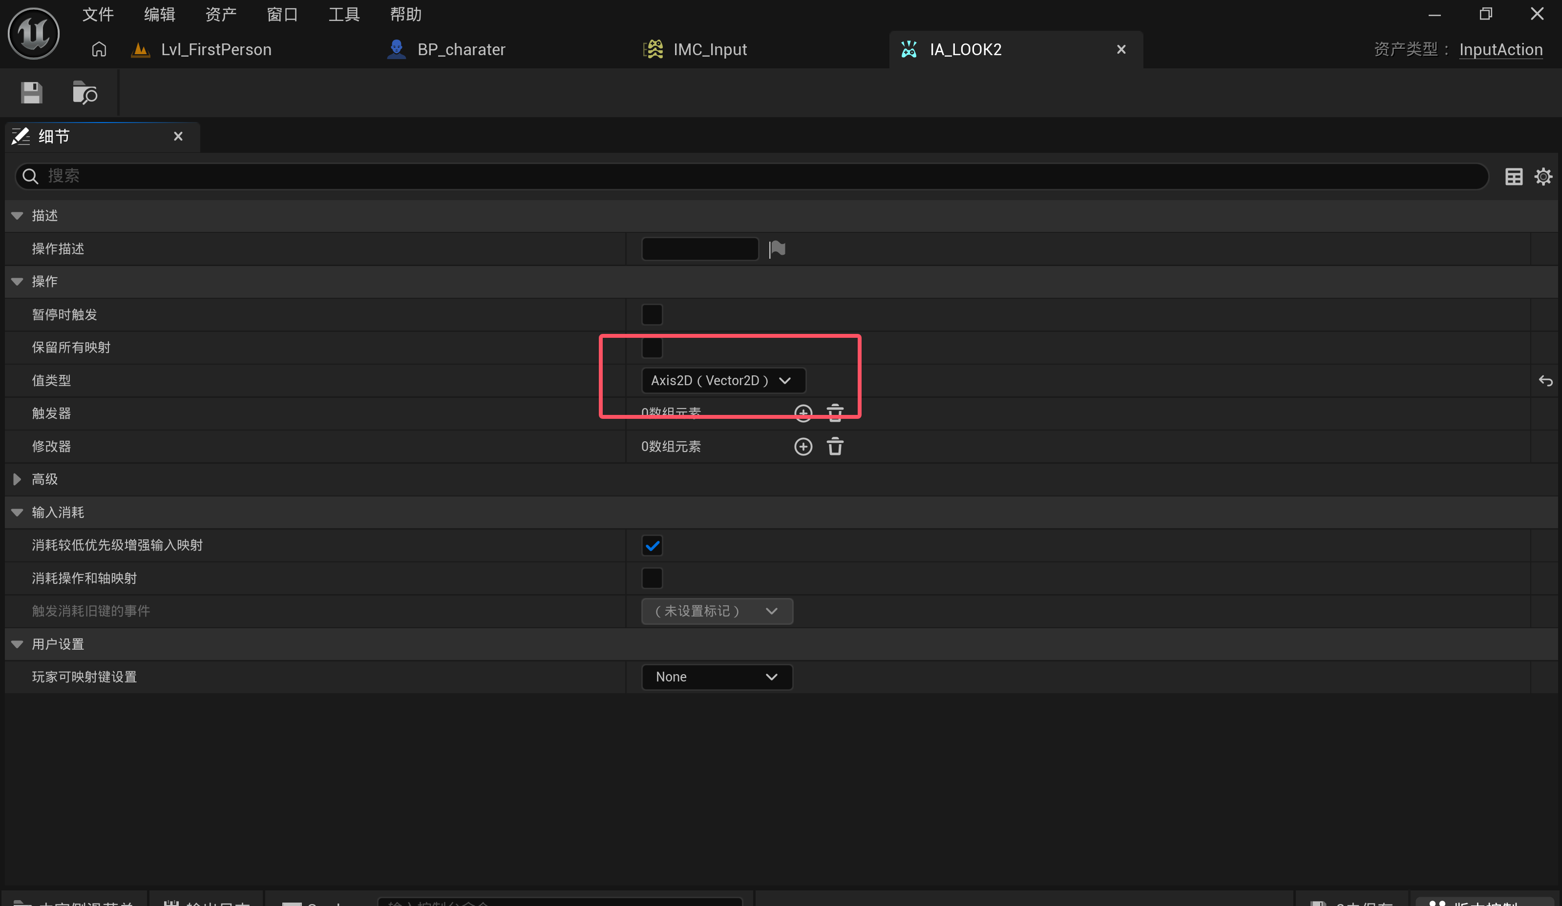Open the Axis2D (Vector2D) value type dropdown

(723, 381)
